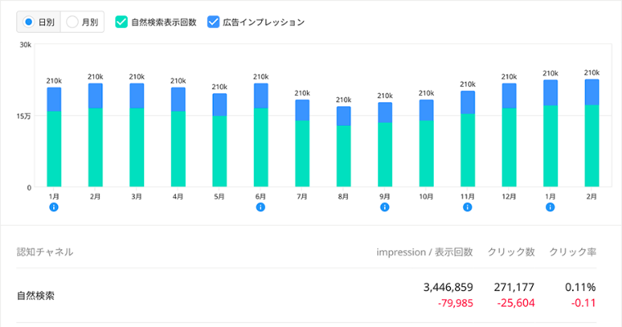
Task: Click the info icon under 6月
Action: 260,207
